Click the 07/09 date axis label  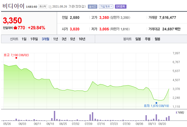point(88,124)
